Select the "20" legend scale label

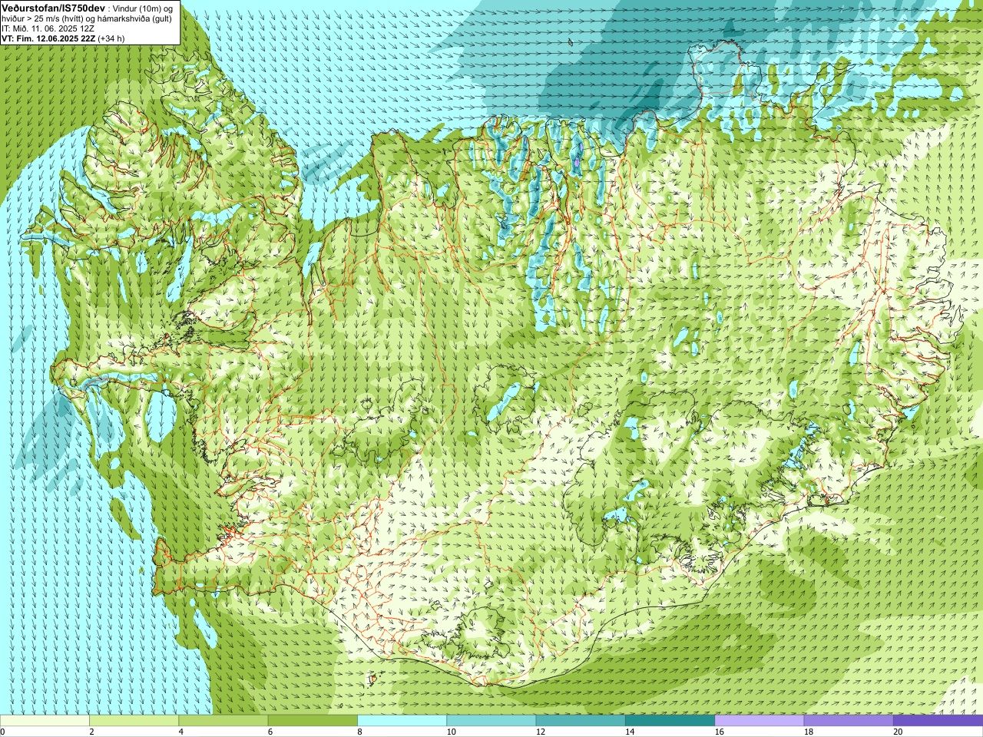pyautogui.click(x=898, y=732)
